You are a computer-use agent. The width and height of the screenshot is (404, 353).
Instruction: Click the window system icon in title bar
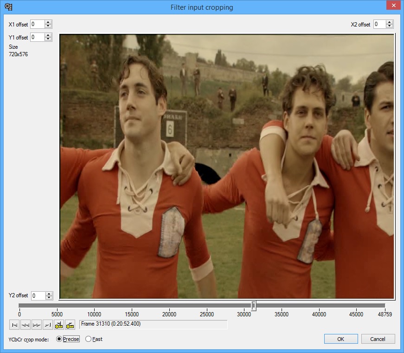(8, 7)
